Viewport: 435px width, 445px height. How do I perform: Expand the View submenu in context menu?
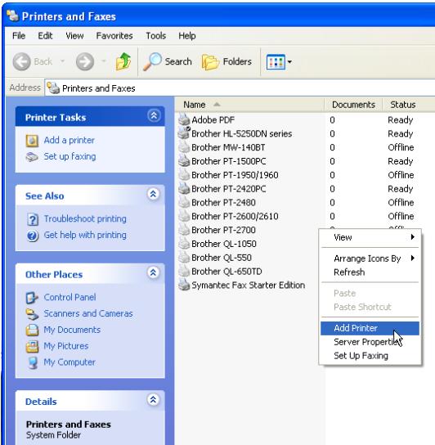[413, 237]
